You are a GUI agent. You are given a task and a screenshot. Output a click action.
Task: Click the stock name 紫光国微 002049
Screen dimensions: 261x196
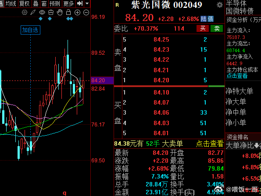pyautogui.click(x=167, y=5)
